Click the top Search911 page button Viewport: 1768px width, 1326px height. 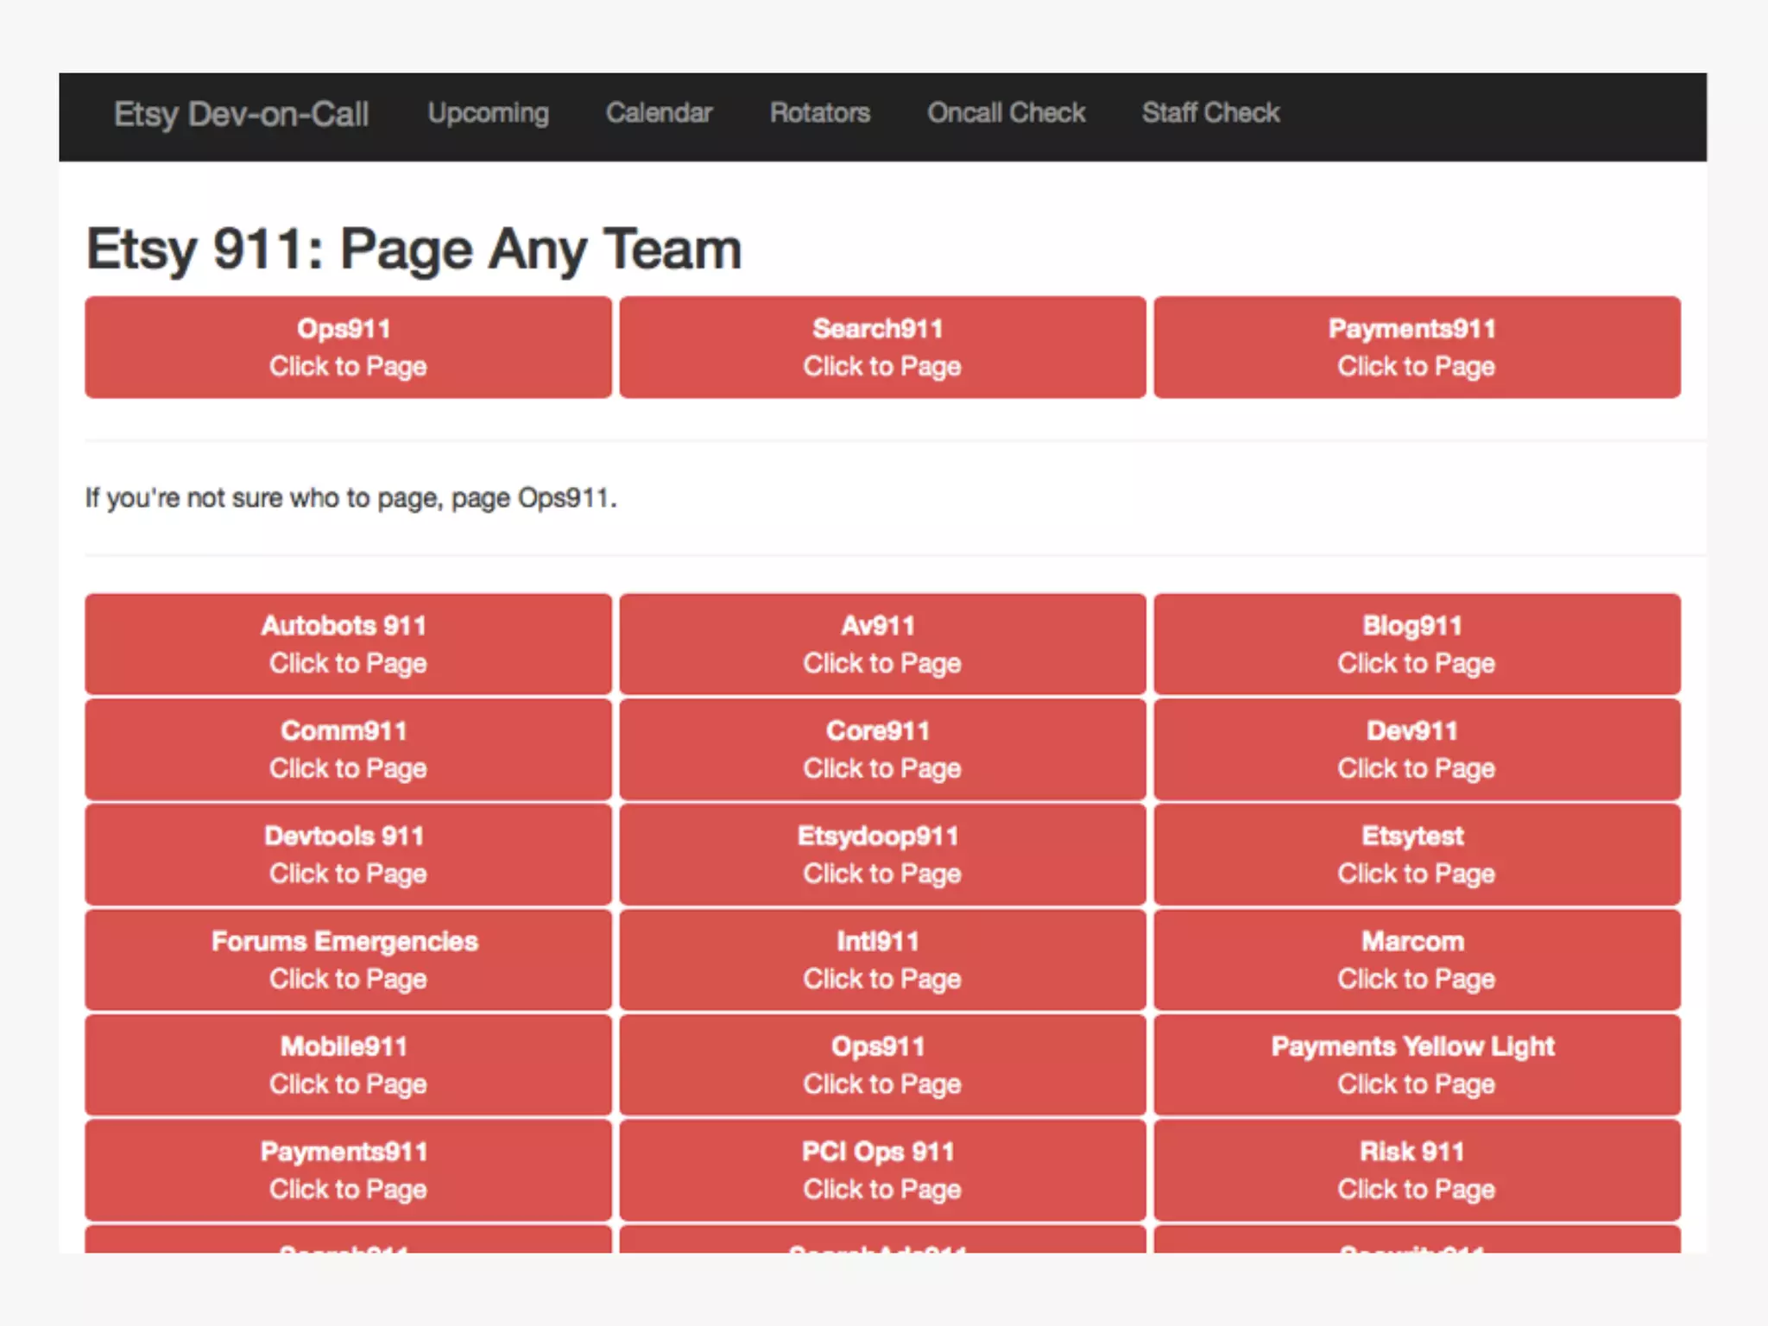point(882,347)
